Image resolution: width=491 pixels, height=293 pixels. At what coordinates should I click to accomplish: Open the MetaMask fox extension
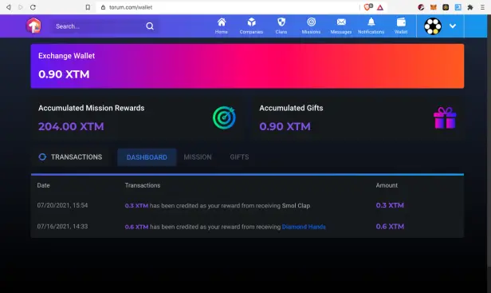pos(434,7)
